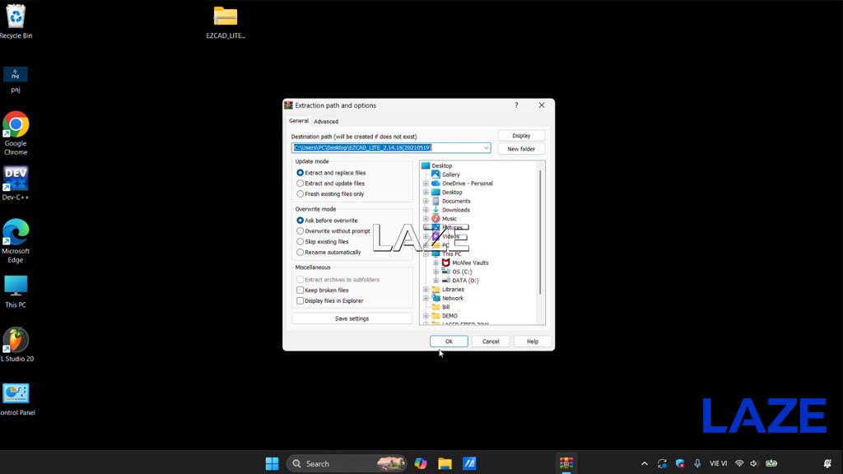
Task: Open the EZCAD_LITE folder on desktop
Action: (226, 22)
